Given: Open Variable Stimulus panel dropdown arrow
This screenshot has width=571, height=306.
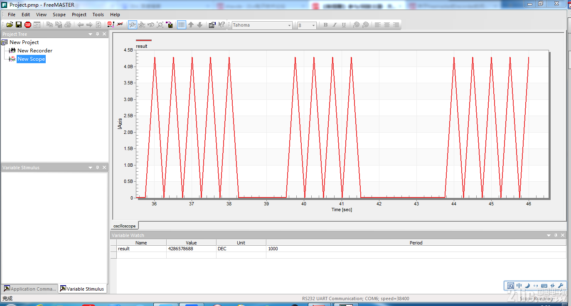Looking at the screenshot, I should tap(90, 168).
